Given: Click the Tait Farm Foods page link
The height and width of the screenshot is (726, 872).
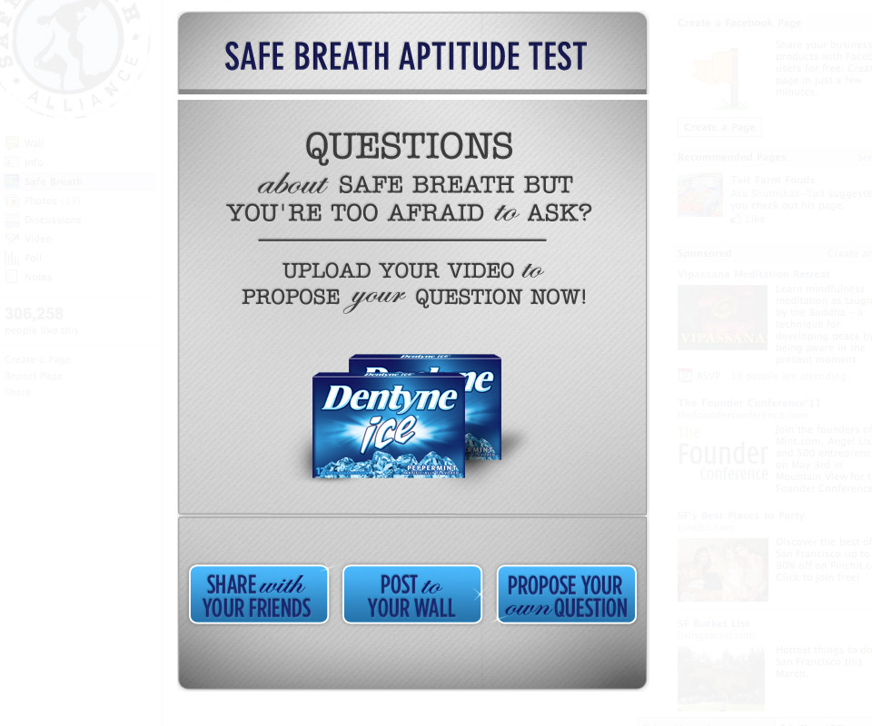Looking at the screenshot, I should tap(772, 180).
